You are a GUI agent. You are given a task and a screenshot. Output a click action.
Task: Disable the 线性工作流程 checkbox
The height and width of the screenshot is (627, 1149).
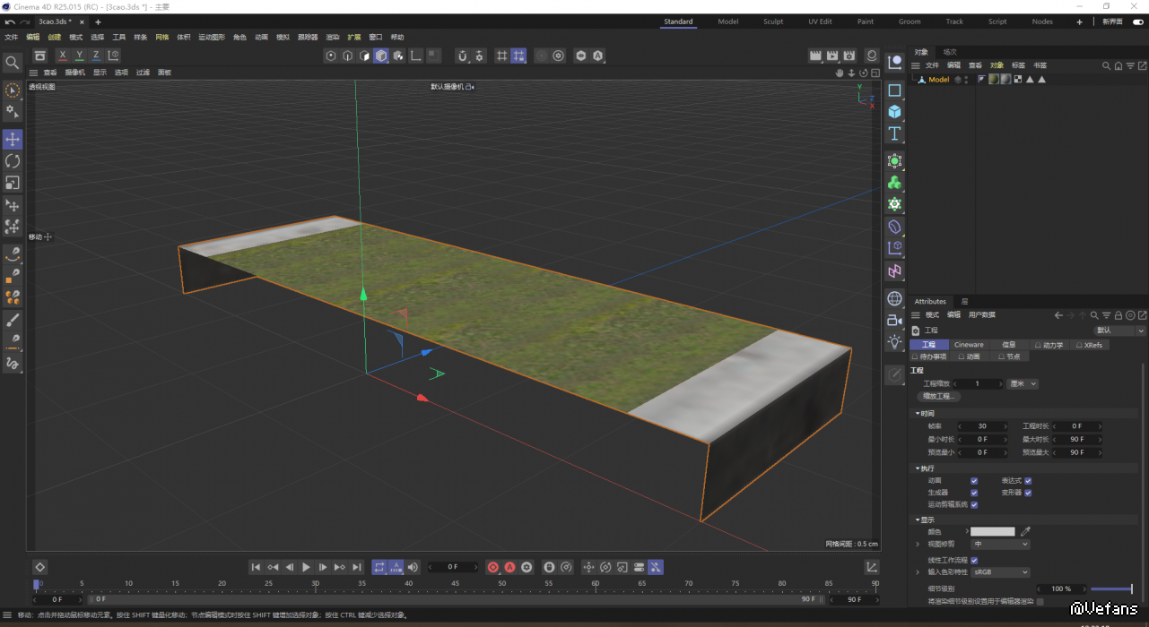coord(974,560)
